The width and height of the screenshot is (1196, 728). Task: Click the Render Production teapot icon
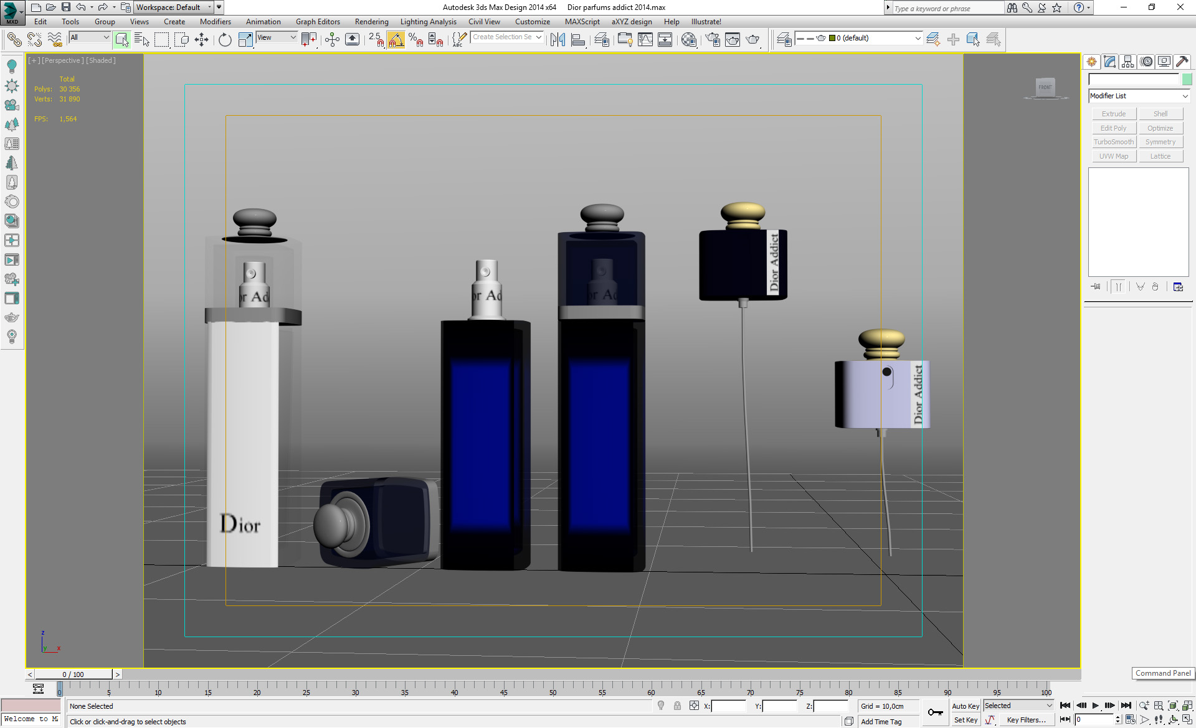click(x=753, y=40)
